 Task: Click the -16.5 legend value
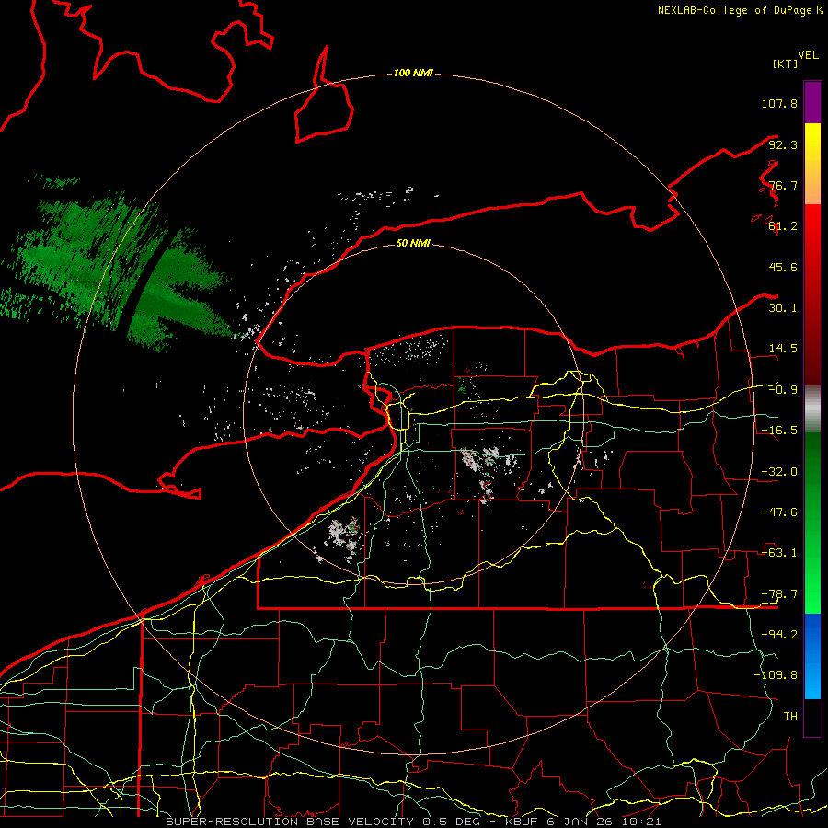[779, 431]
